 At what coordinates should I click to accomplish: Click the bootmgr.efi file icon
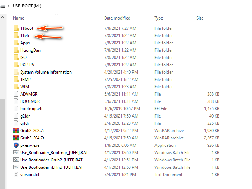click(x=16, y=109)
